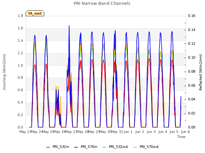Click the May 27 x-axis tick label

point(71,132)
